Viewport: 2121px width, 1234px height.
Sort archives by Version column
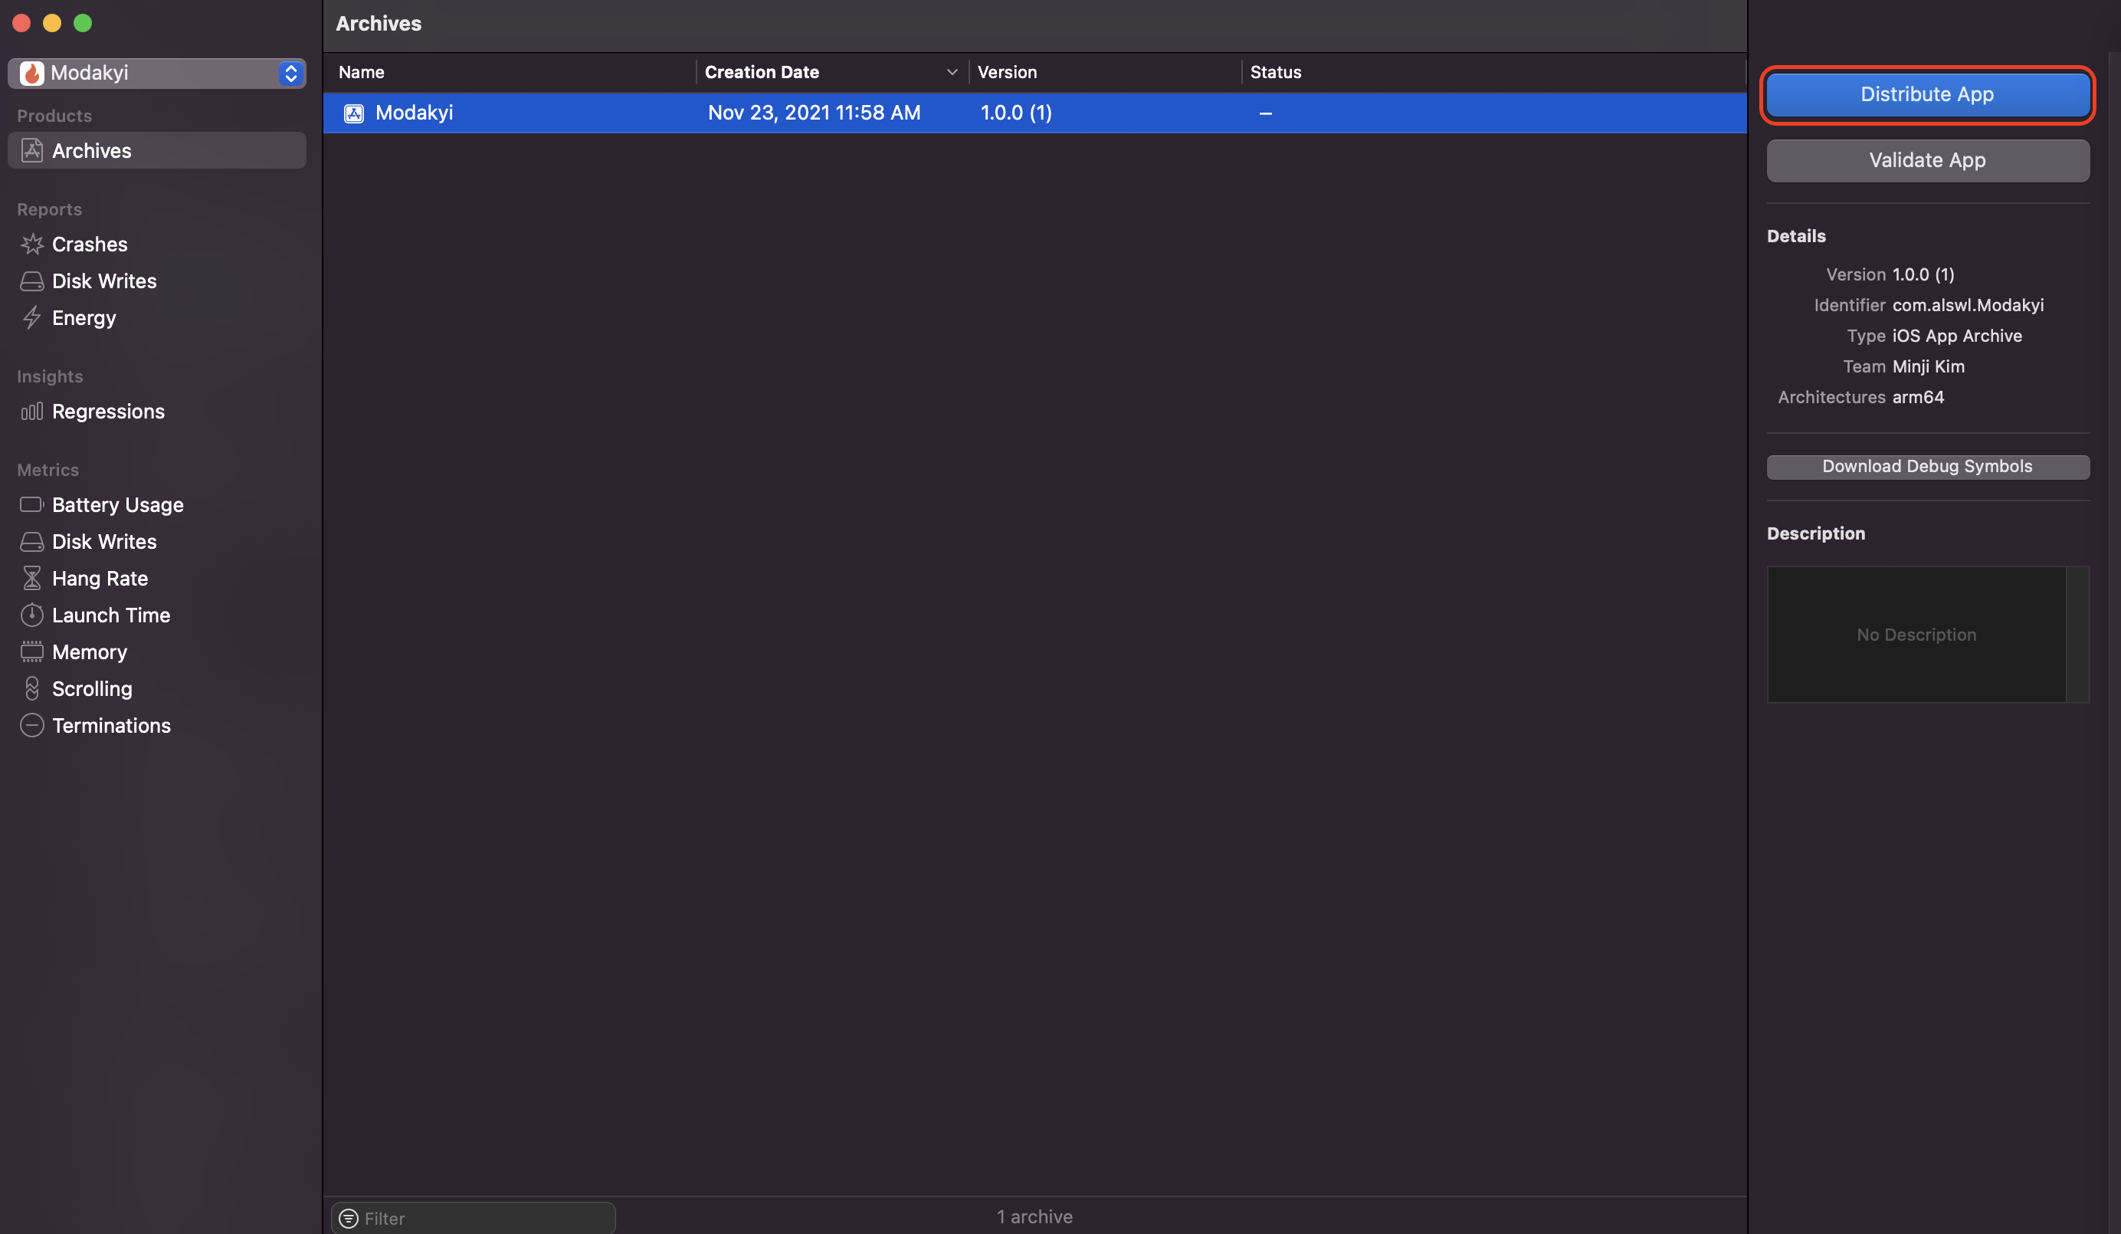(x=1104, y=72)
